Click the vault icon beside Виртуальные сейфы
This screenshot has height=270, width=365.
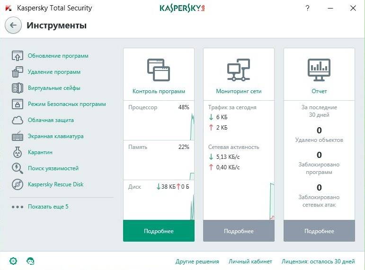(18, 88)
